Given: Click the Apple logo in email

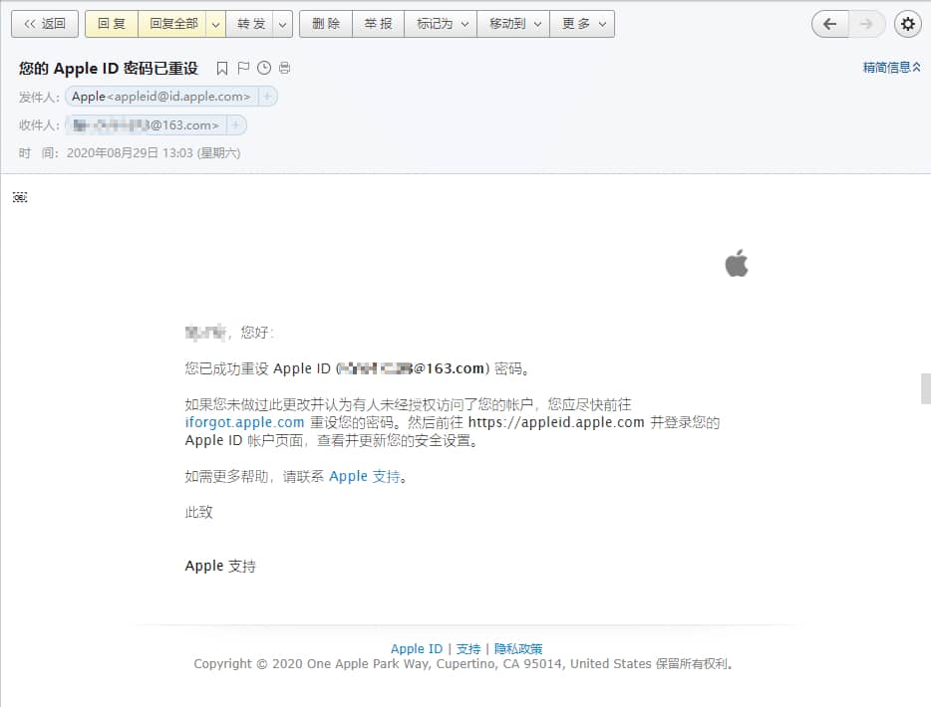Looking at the screenshot, I should (x=737, y=263).
